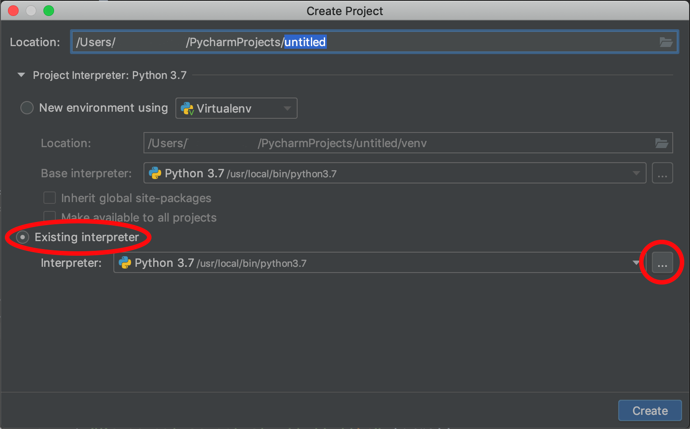Click the Create button

tap(649, 411)
